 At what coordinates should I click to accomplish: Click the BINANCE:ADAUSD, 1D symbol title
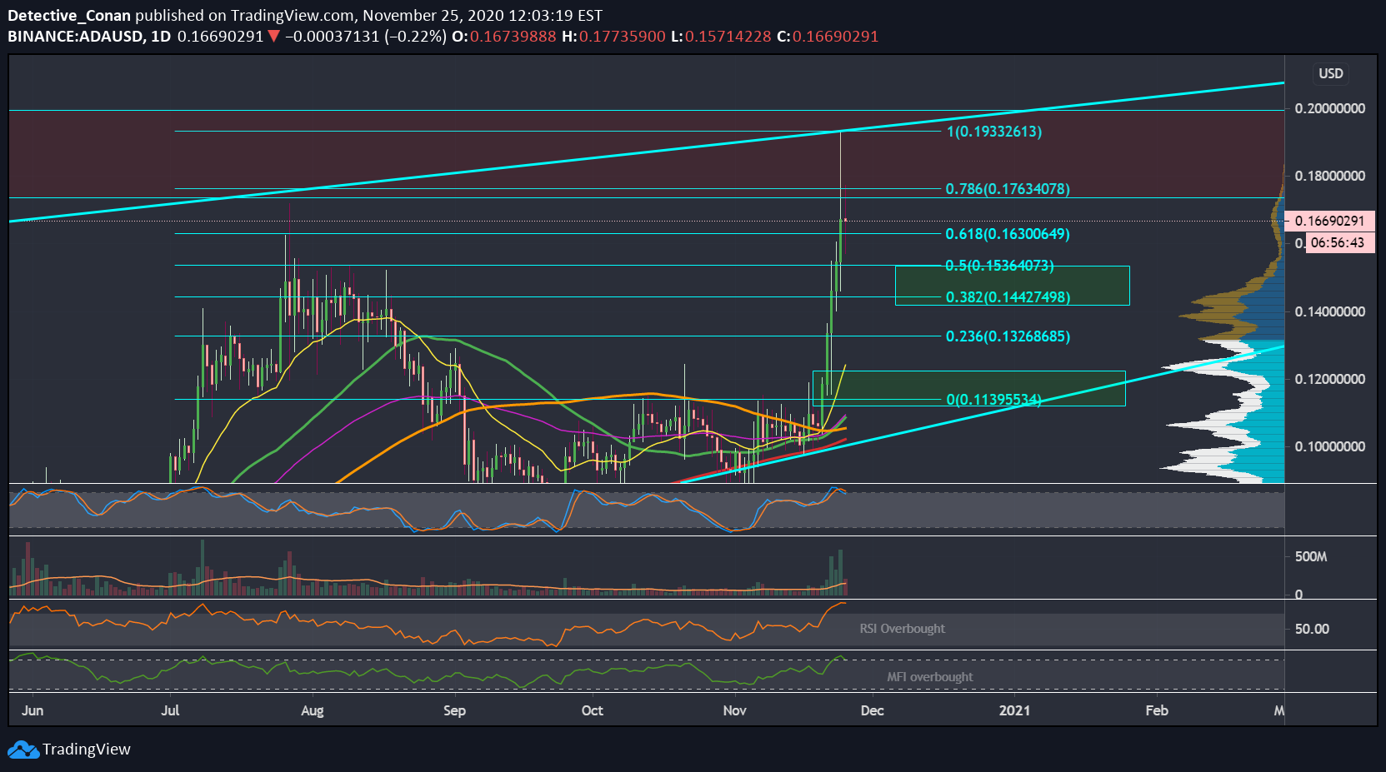coord(89,37)
